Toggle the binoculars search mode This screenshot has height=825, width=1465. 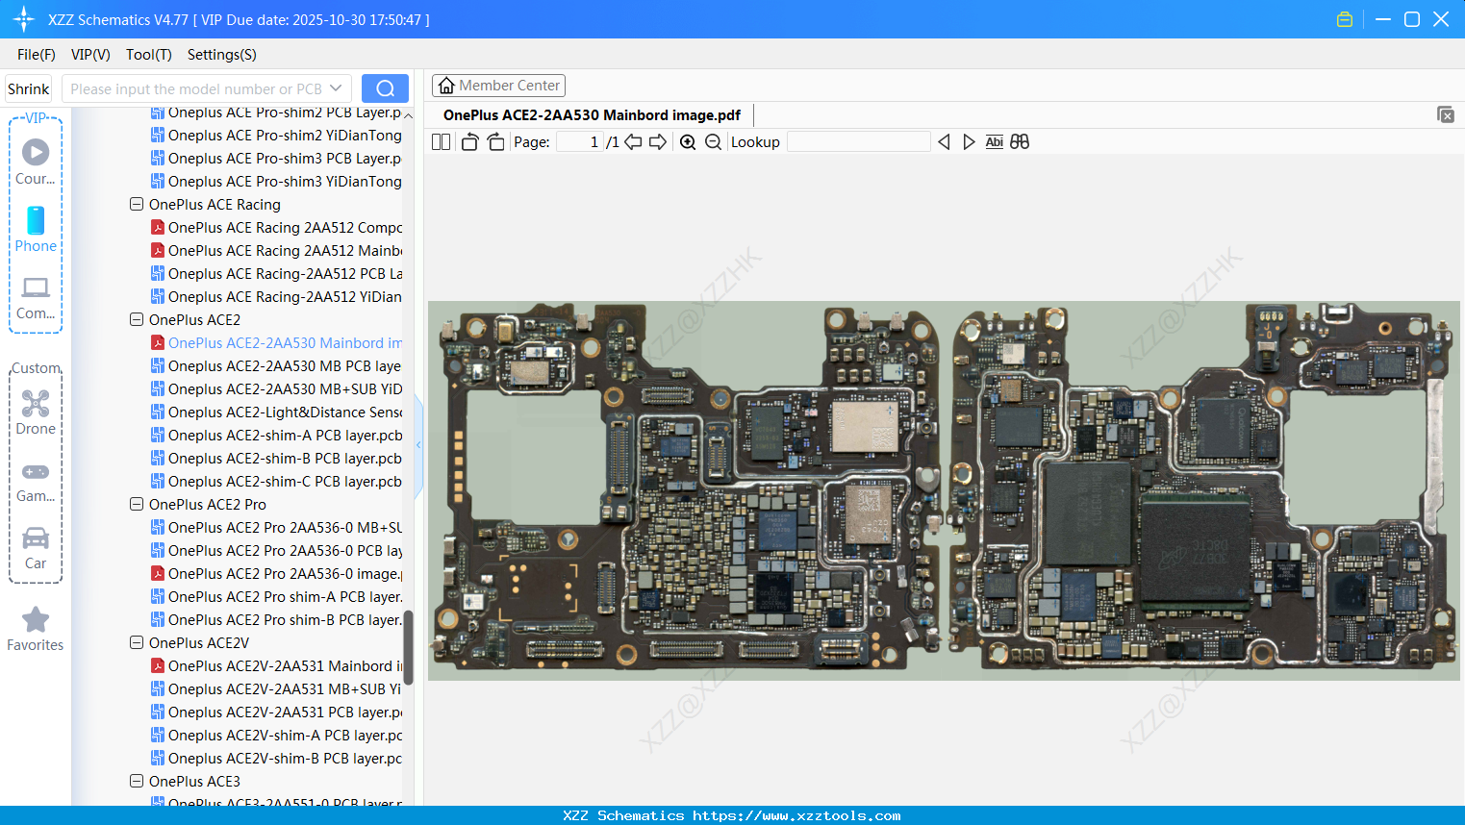pos(1020,141)
